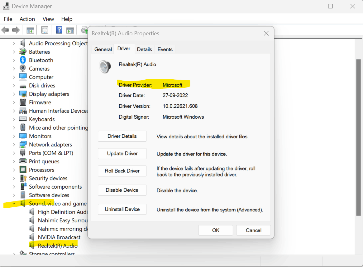Open the Action menu
The height and width of the screenshot is (267, 363).
pyautogui.click(x=27, y=19)
